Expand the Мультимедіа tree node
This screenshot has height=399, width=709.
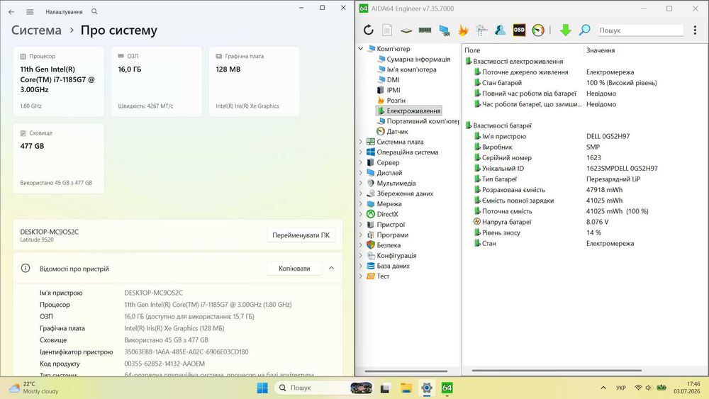[361, 183]
